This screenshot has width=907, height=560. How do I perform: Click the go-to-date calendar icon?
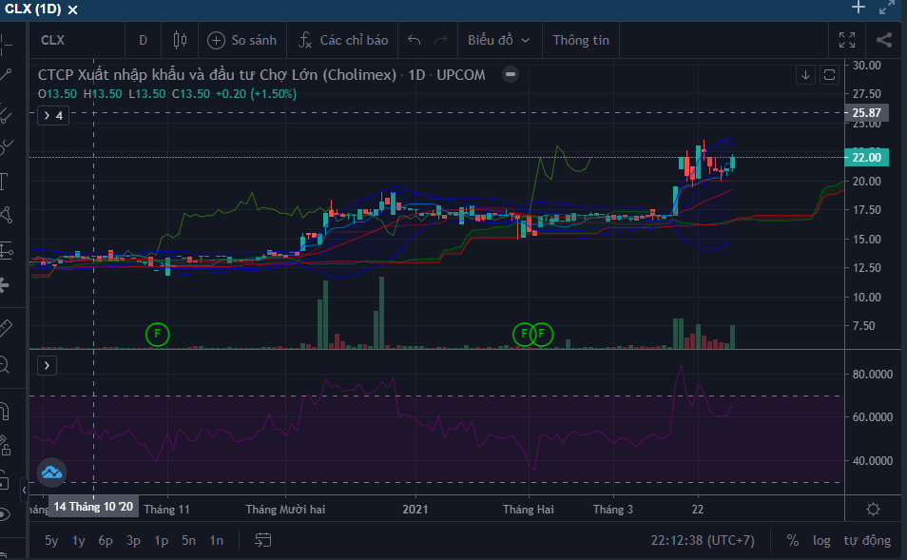click(263, 540)
